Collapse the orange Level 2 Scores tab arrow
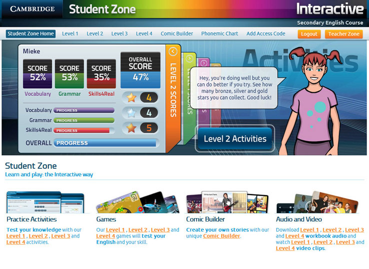This screenshot has height=269, width=369. click(173, 51)
